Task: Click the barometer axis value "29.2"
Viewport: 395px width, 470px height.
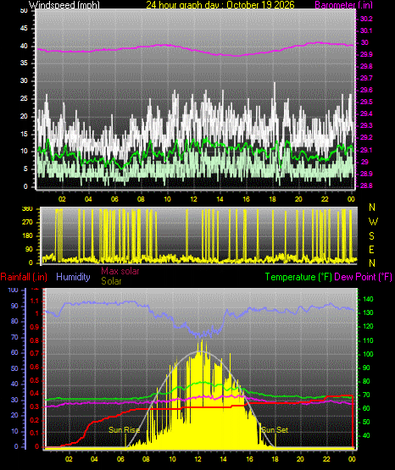Action: click(x=366, y=137)
